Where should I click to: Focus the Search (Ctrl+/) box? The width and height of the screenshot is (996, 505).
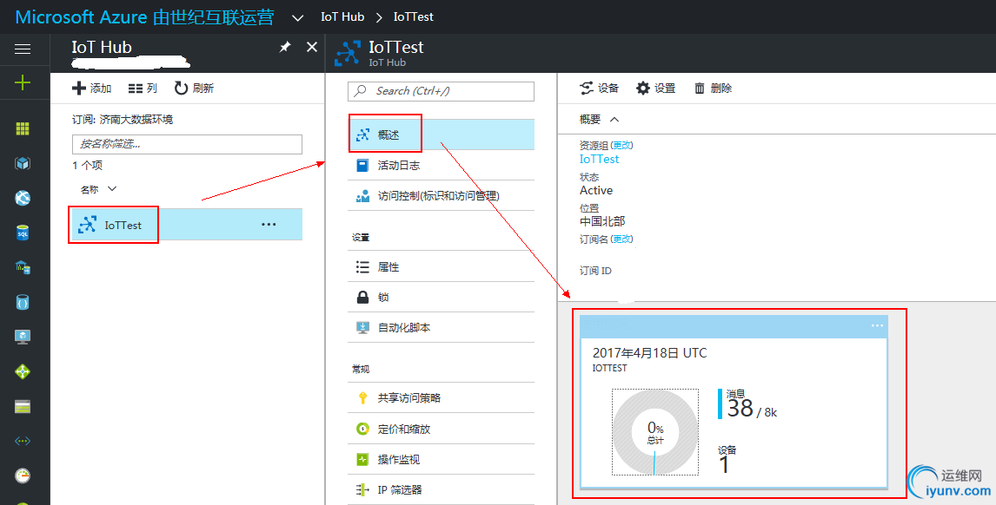click(441, 91)
